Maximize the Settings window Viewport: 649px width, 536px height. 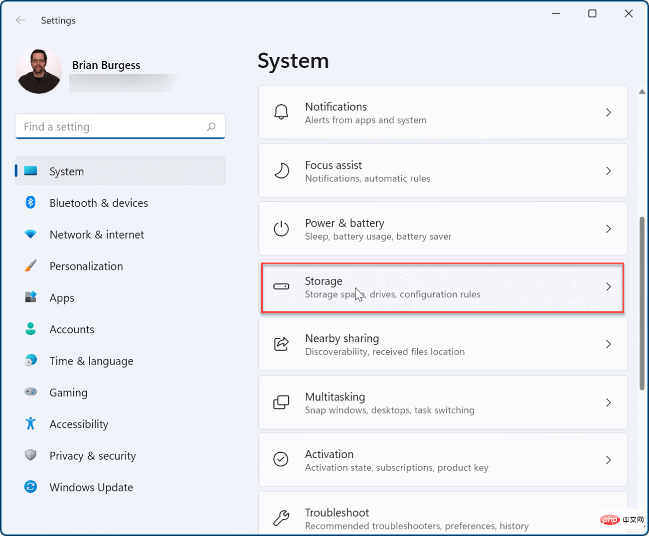(x=592, y=13)
